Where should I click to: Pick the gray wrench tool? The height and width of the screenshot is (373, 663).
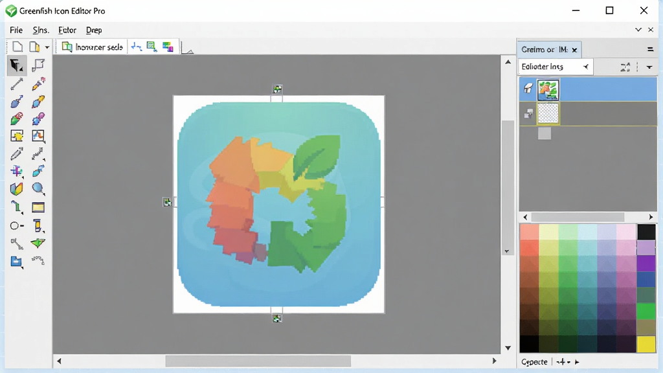tap(16, 243)
